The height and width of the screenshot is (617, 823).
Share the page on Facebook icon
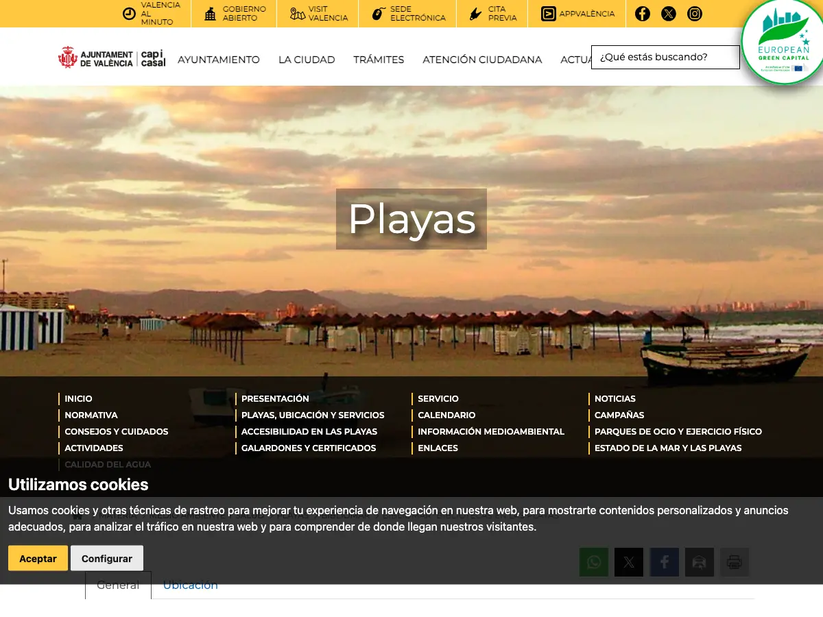pos(665,562)
